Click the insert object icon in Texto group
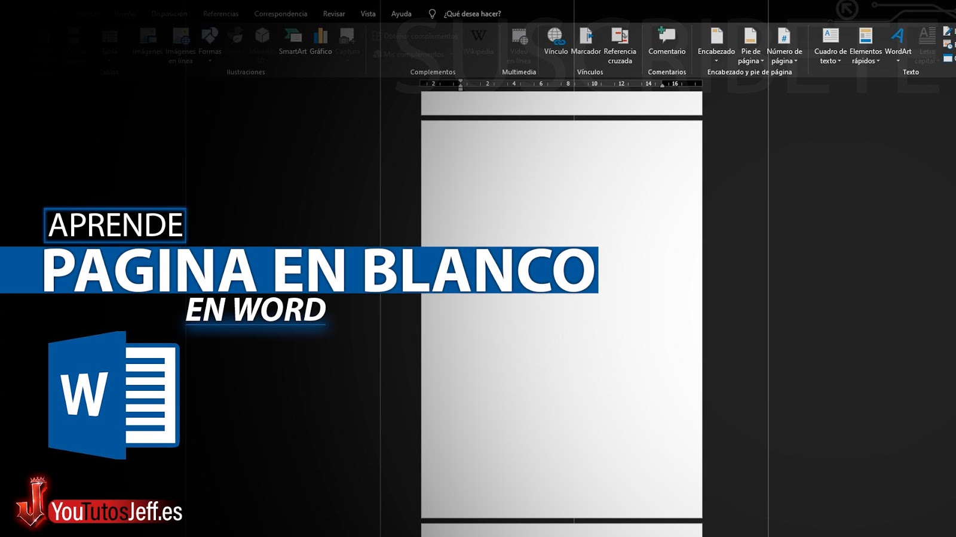Screen dimensions: 956x537 (x=948, y=58)
